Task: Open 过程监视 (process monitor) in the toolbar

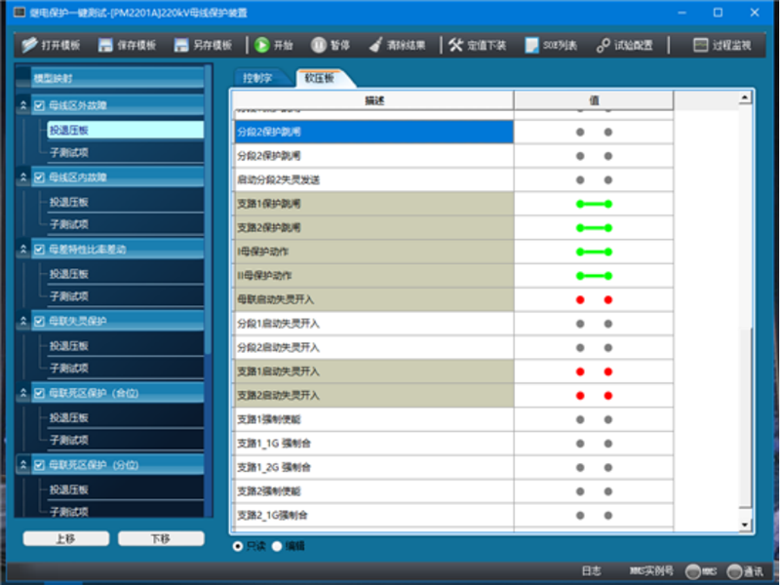Action: (x=700, y=46)
